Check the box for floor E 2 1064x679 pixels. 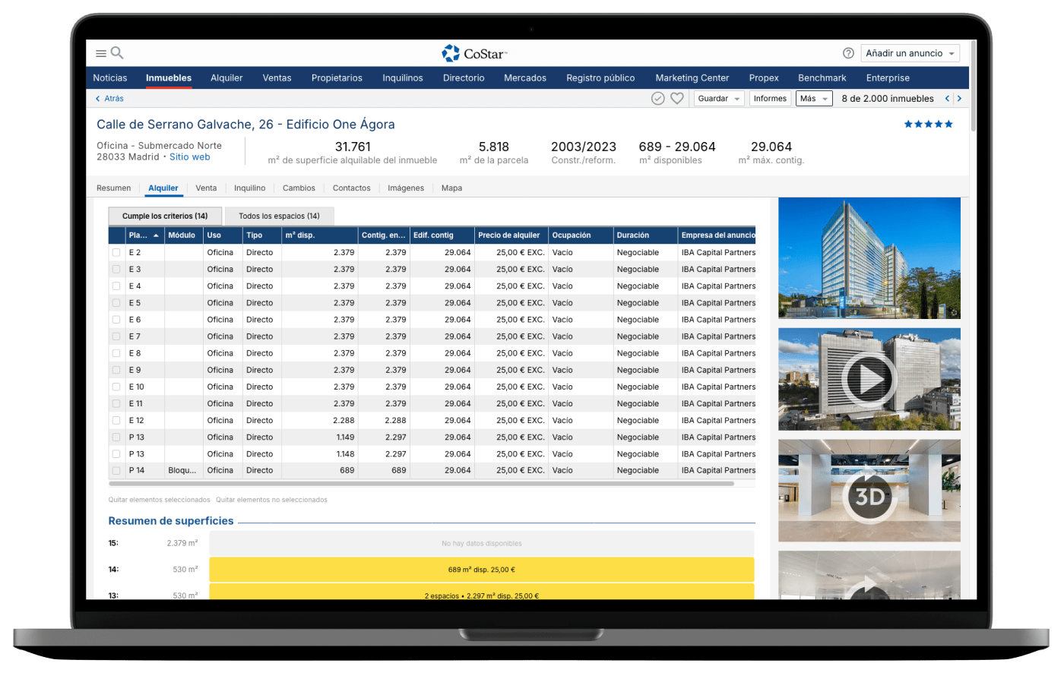pyautogui.click(x=116, y=253)
